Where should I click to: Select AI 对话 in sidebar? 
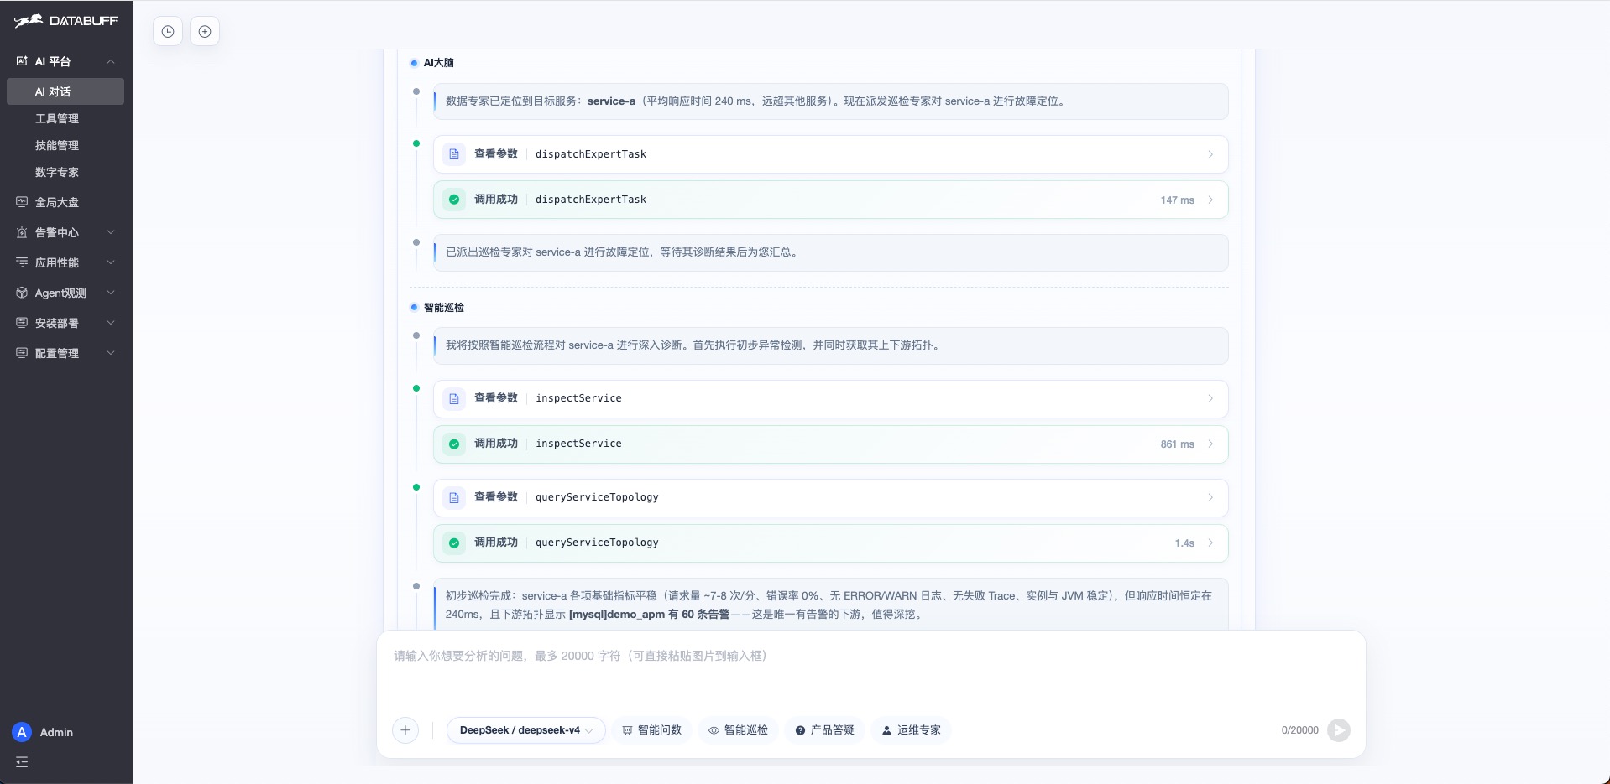[65, 91]
